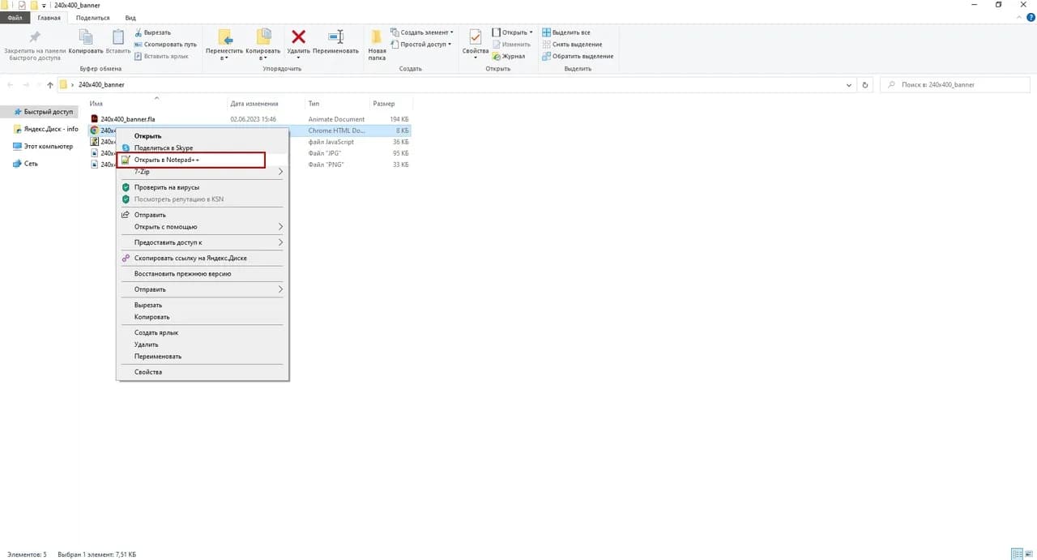Choose Создать ярлык
Viewport: 1037px width, 560px height.
point(203,333)
